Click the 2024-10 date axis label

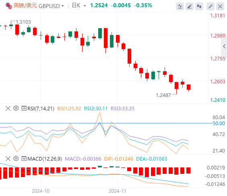click(41, 191)
